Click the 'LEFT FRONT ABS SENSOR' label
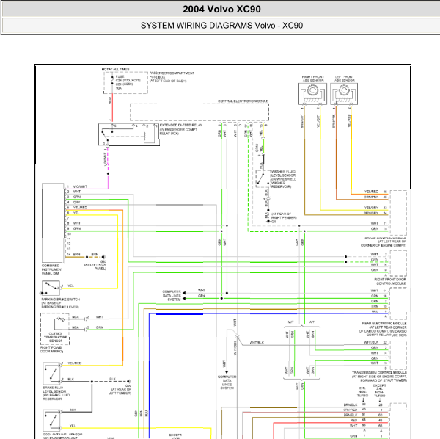Screen dimensions: 440x439 tap(345, 79)
